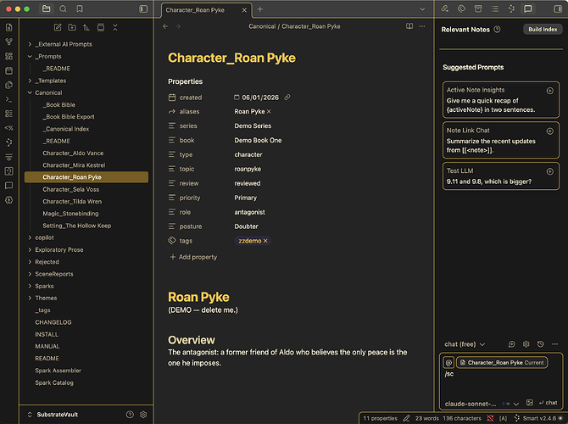
Task: Click the Build Index button
Action: tap(543, 30)
